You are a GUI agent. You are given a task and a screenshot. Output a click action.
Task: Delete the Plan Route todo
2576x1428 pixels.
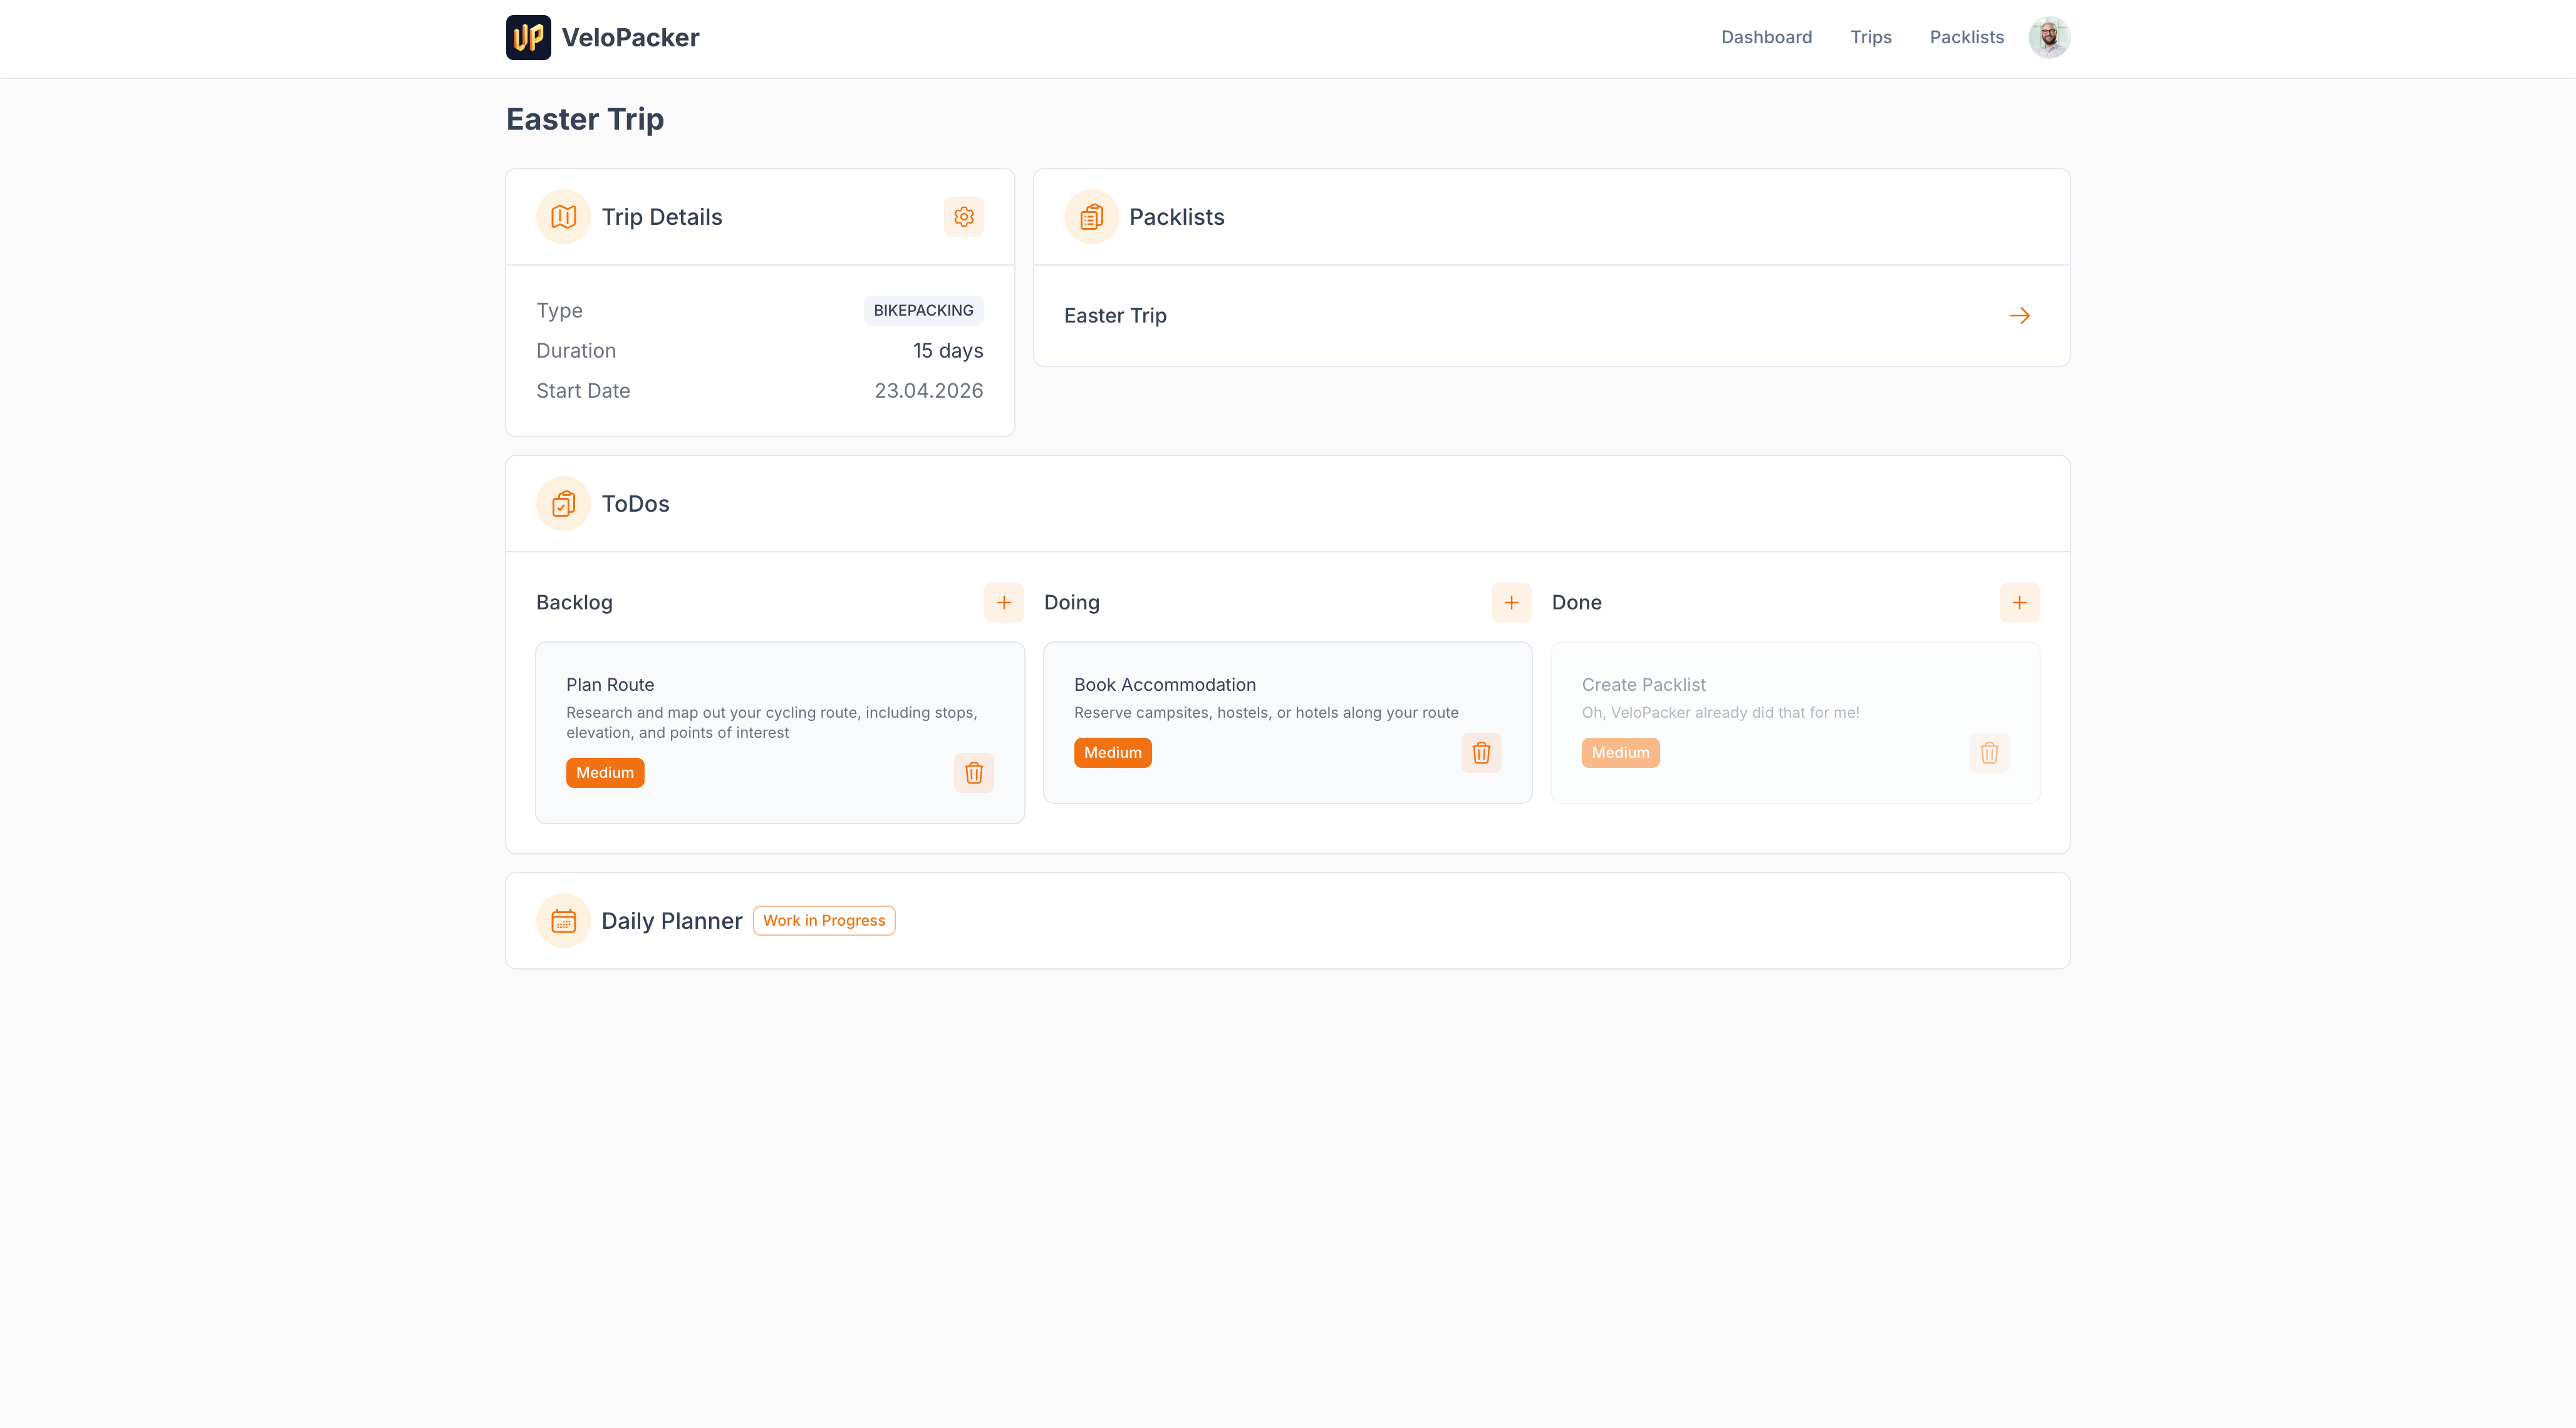click(x=973, y=773)
